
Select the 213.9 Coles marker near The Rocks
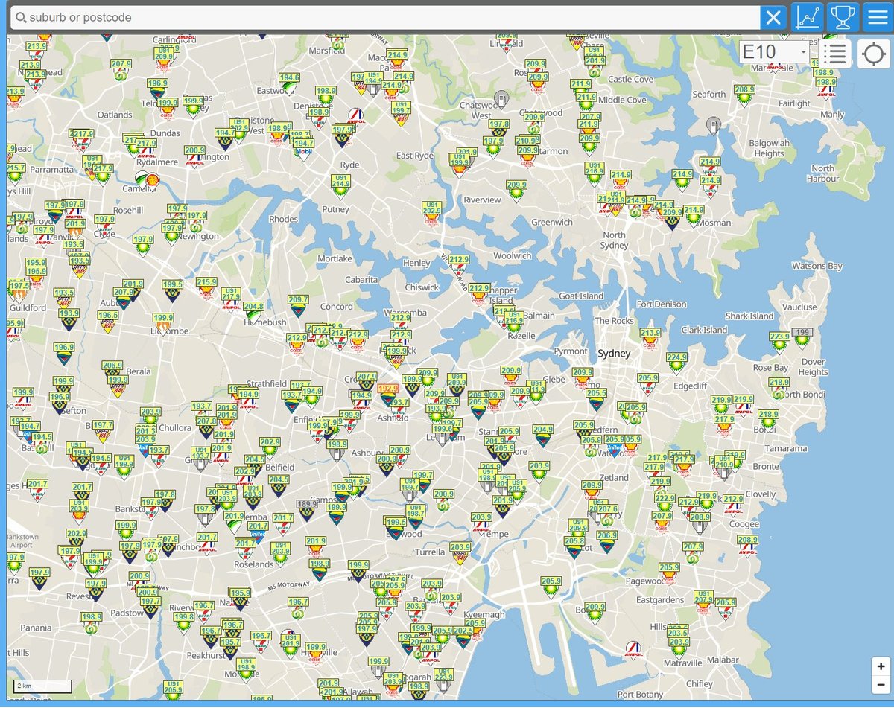point(650,339)
